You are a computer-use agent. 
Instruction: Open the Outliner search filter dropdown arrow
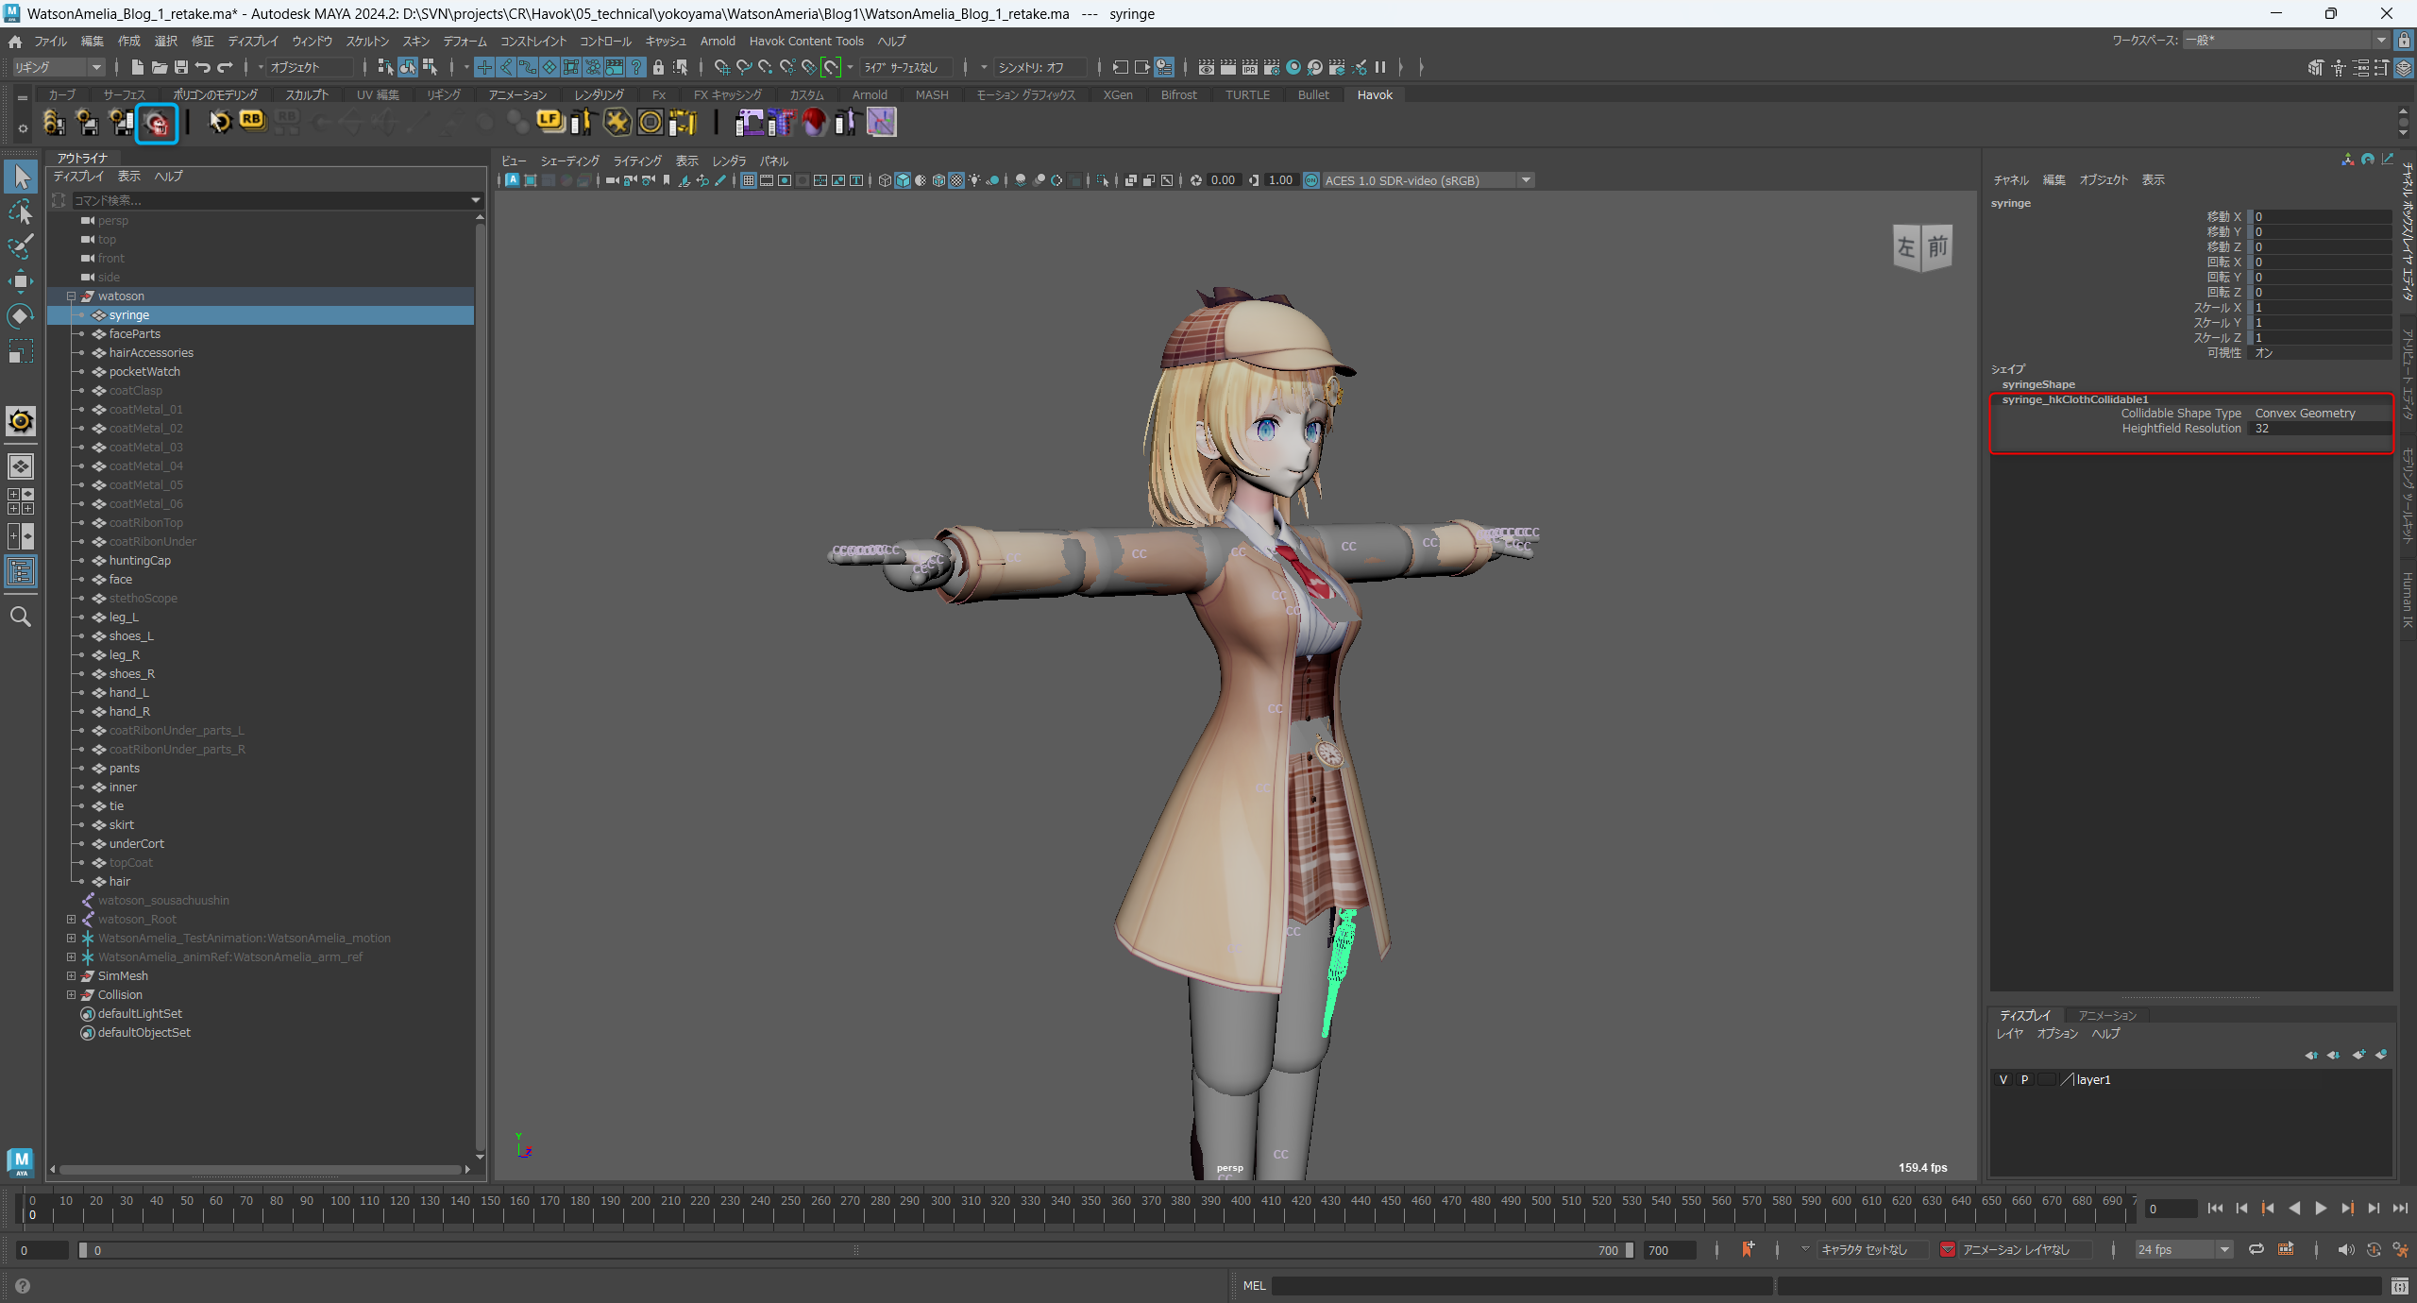point(475,200)
